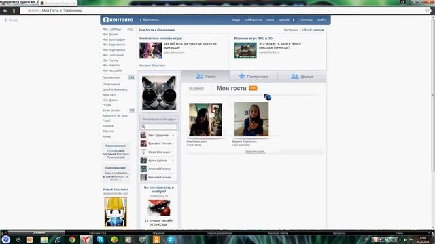The width and height of the screenshot is (435, 244).
Task: Click the ВКонтакте logo in header
Action: pos(118,20)
